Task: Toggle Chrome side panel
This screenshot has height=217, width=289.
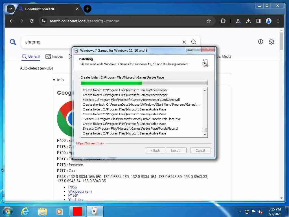Action: [259, 21]
